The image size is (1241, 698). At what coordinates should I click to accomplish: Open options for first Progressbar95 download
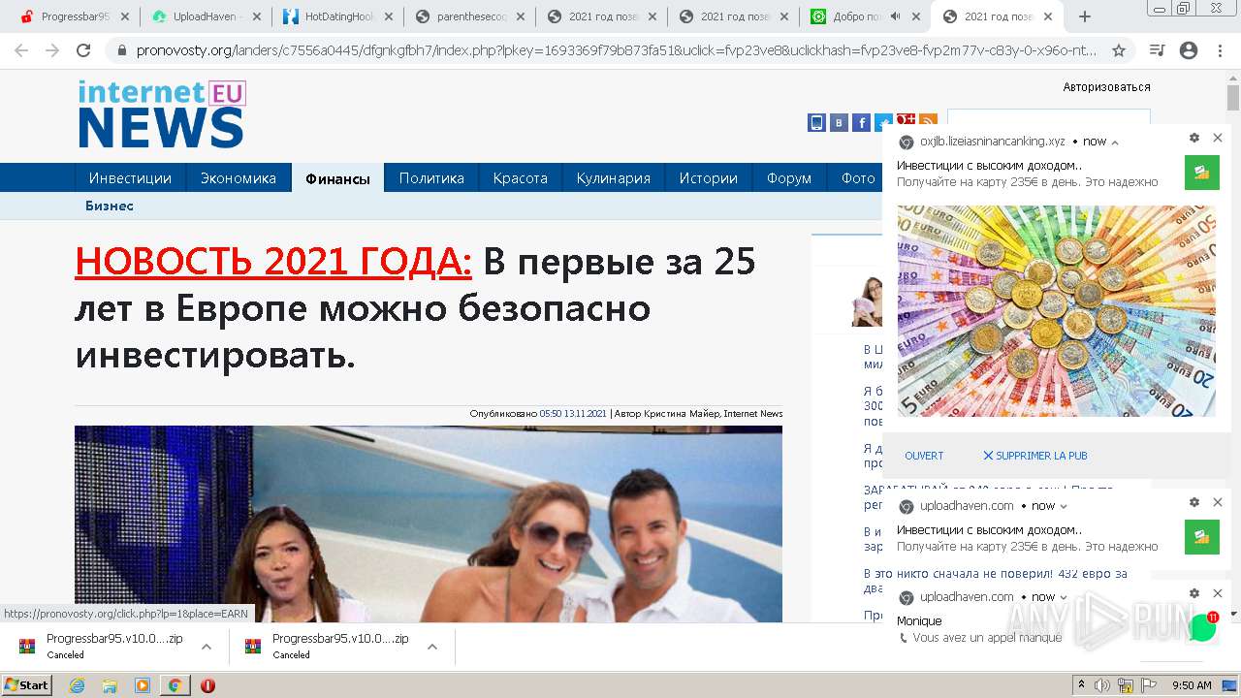[x=207, y=647]
